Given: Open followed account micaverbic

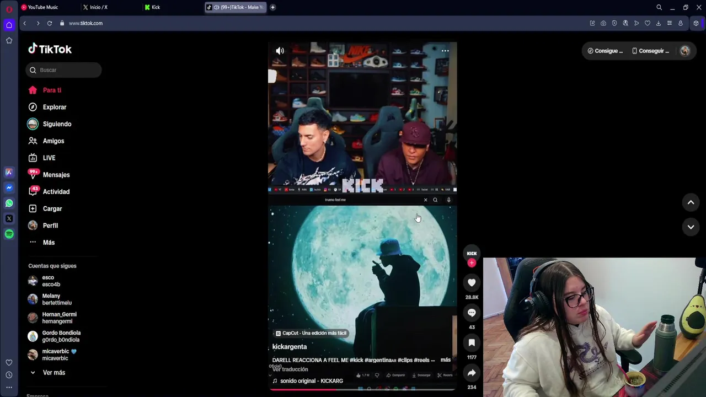Looking at the screenshot, I should [52, 355].
